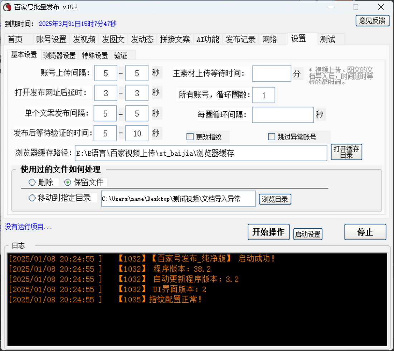The width and height of the screenshot is (394, 351).
Task: Click the log line 程序版本：38.2
Action: click(x=110, y=269)
